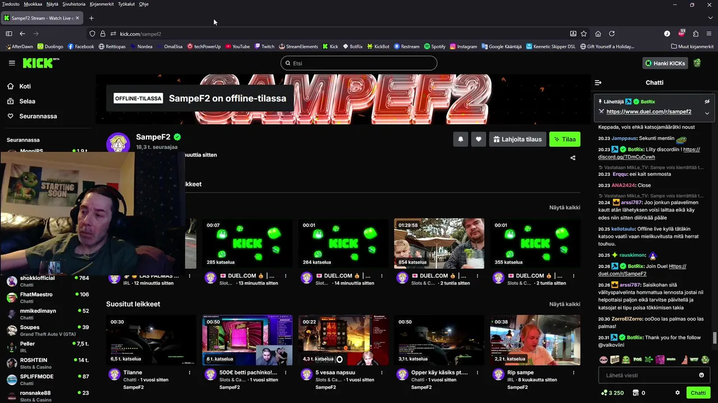
Task: Click the Kick logo
Action: click(41, 63)
